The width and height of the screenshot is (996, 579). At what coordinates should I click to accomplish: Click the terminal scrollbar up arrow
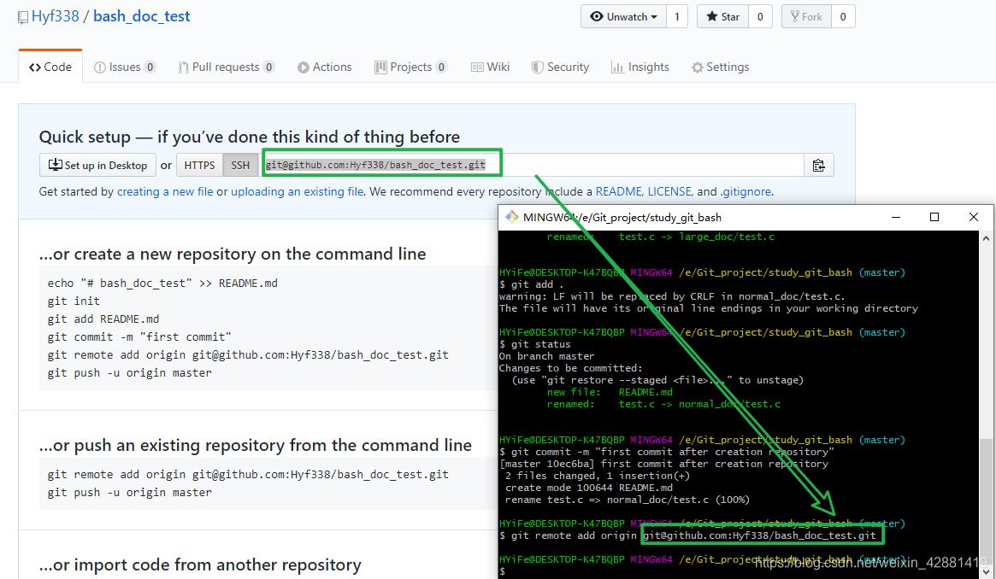(986, 238)
